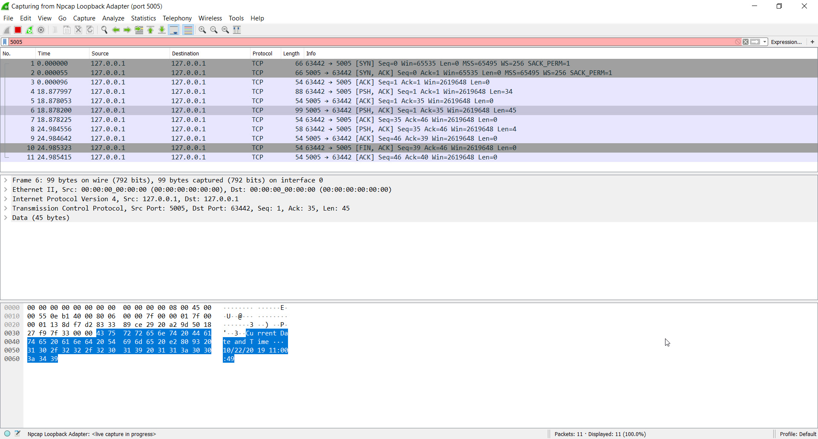Image resolution: width=818 pixels, height=439 pixels.
Task: Toggle auto-scroll during live capture
Action: click(x=174, y=30)
